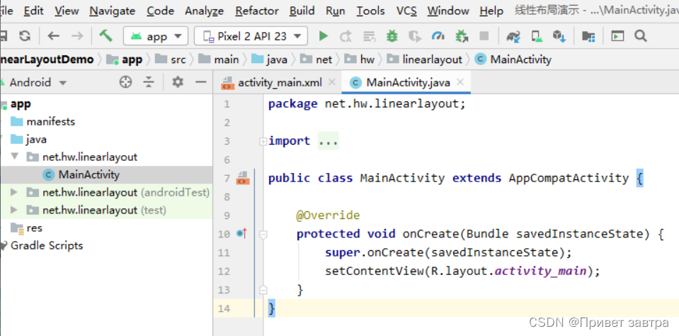Click the Search Everywhere magnifier
Viewport: 679px width, 336px height.
[x=641, y=36]
